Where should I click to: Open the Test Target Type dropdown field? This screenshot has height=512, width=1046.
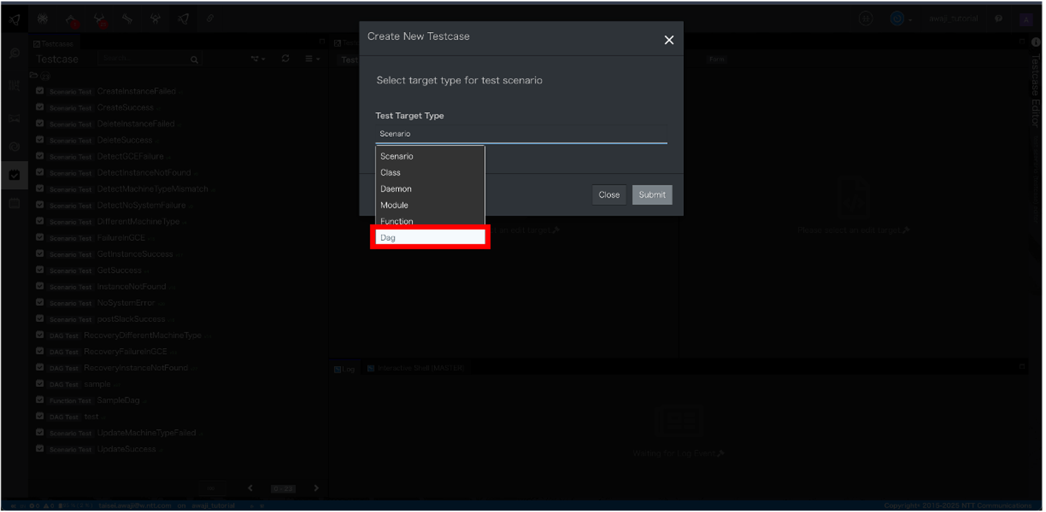pyautogui.click(x=521, y=134)
